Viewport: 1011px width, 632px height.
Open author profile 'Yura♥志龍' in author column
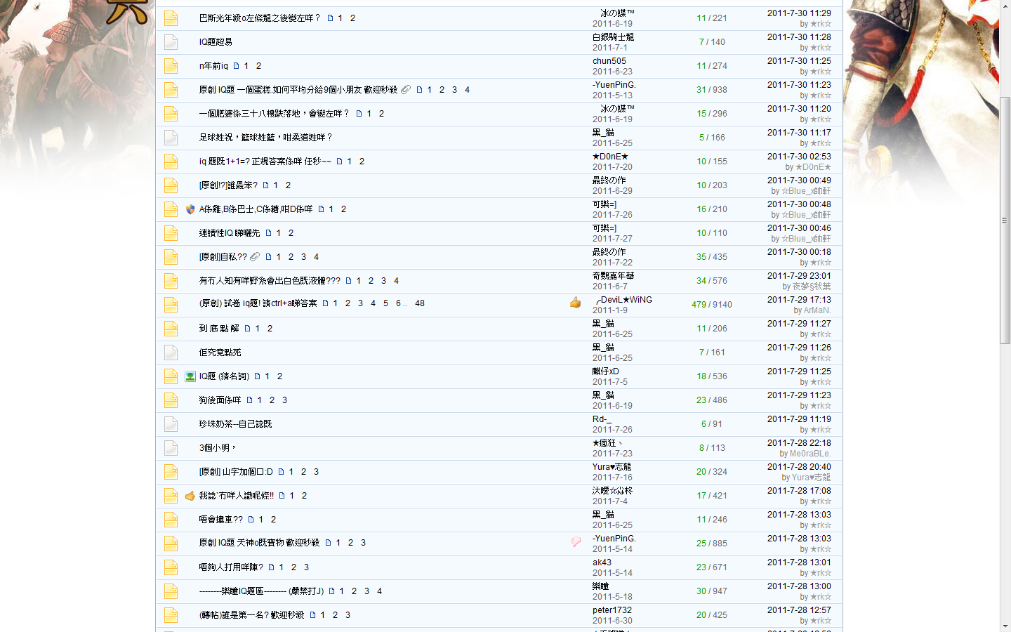point(612,467)
